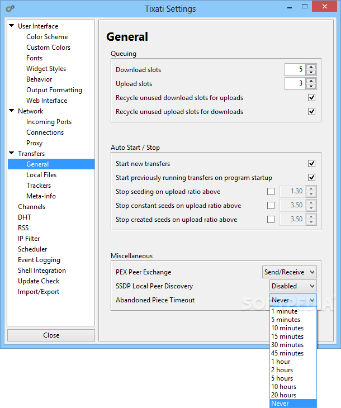Minimize the Tixati Settings window
The image size is (341, 408).
pos(290,8)
